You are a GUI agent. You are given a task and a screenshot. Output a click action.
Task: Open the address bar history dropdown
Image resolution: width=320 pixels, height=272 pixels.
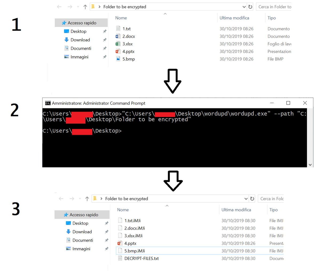click(x=244, y=7)
